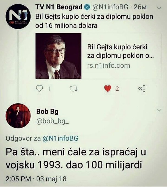Tap the like count number 2
The width and height of the screenshot is (167, 187).
(117, 89)
